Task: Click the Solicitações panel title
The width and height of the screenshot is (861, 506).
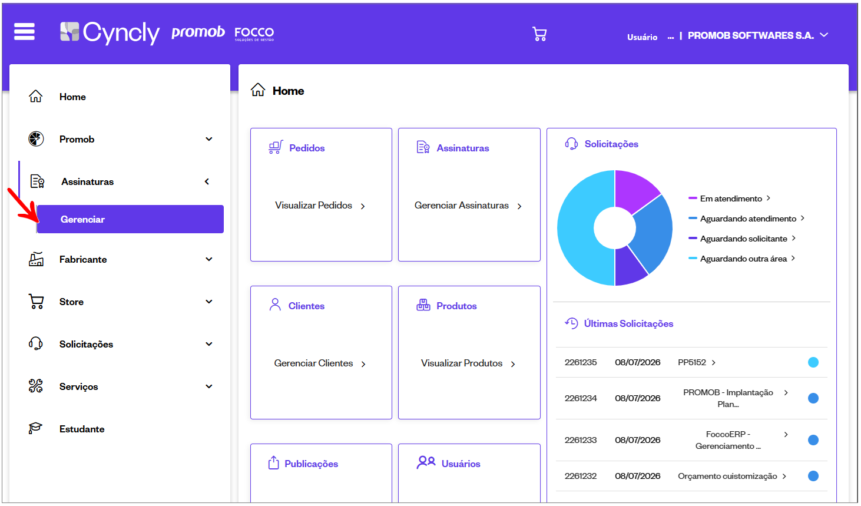Action: click(611, 144)
